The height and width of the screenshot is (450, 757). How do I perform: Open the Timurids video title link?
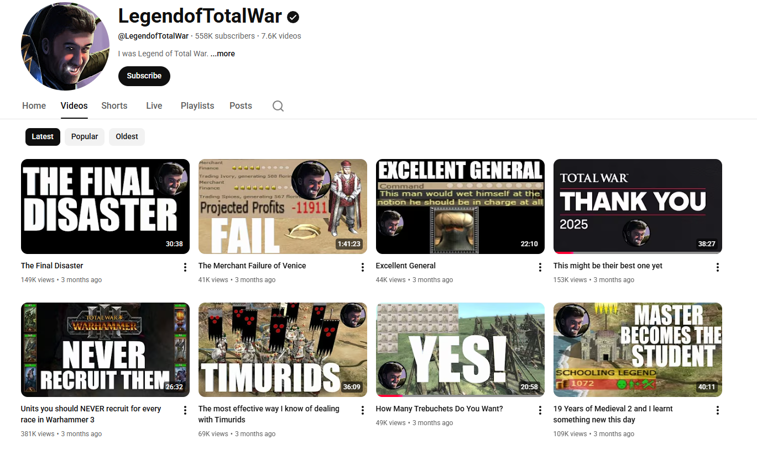pyautogui.click(x=269, y=414)
